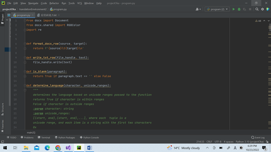Open Search Everywhere magnifier icon
The height and width of the screenshot is (152, 271).
point(257,9)
